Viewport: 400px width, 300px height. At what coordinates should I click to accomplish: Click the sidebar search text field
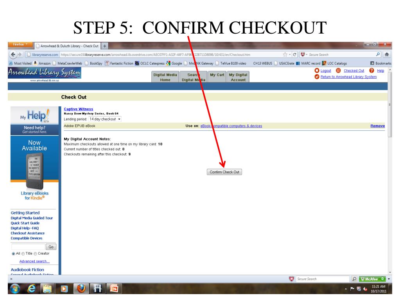tap(28, 247)
